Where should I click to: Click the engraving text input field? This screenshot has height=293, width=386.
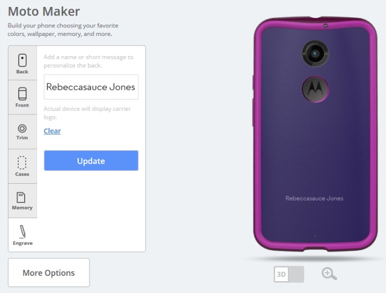tap(91, 87)
